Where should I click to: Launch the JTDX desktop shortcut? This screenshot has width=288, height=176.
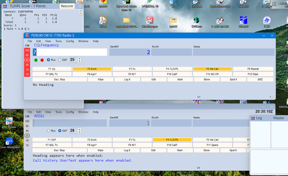pyautogui.click(x=267, y=22)
